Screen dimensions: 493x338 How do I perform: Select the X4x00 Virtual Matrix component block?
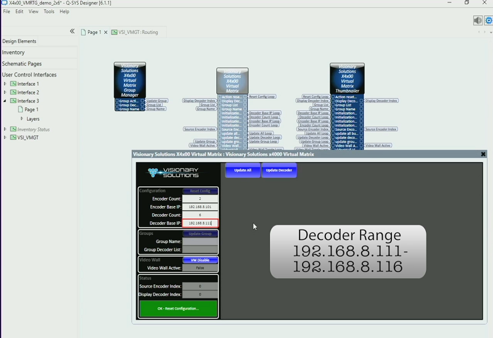[232, 81]
